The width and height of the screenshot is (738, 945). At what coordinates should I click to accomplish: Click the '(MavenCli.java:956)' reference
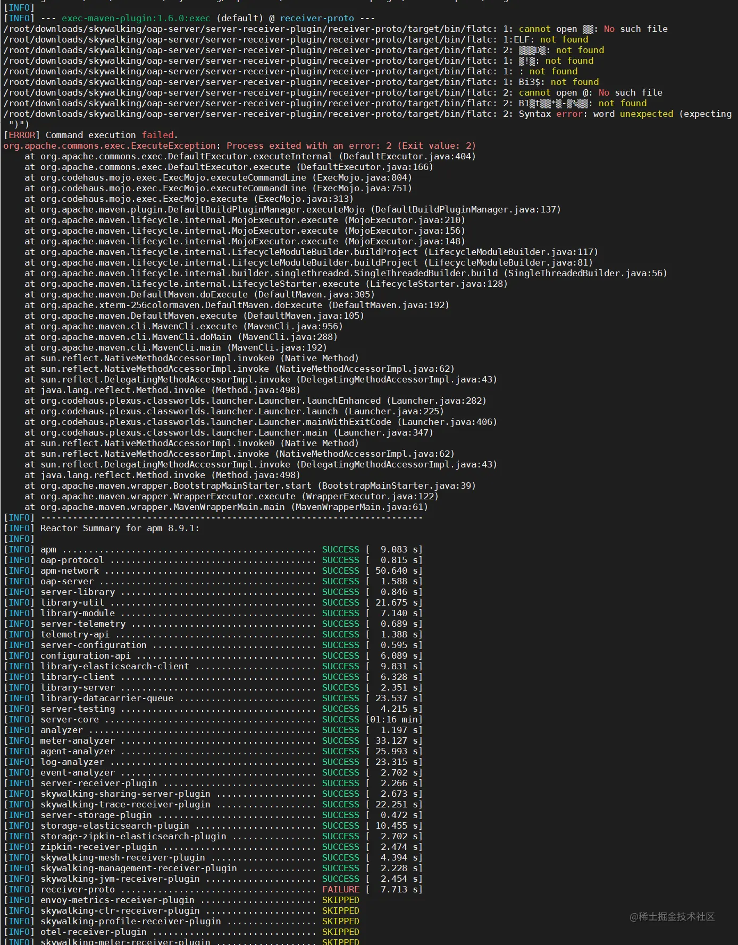292,326
